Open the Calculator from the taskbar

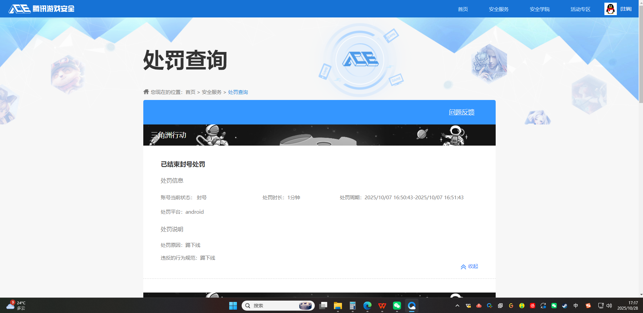coord(353,306)
